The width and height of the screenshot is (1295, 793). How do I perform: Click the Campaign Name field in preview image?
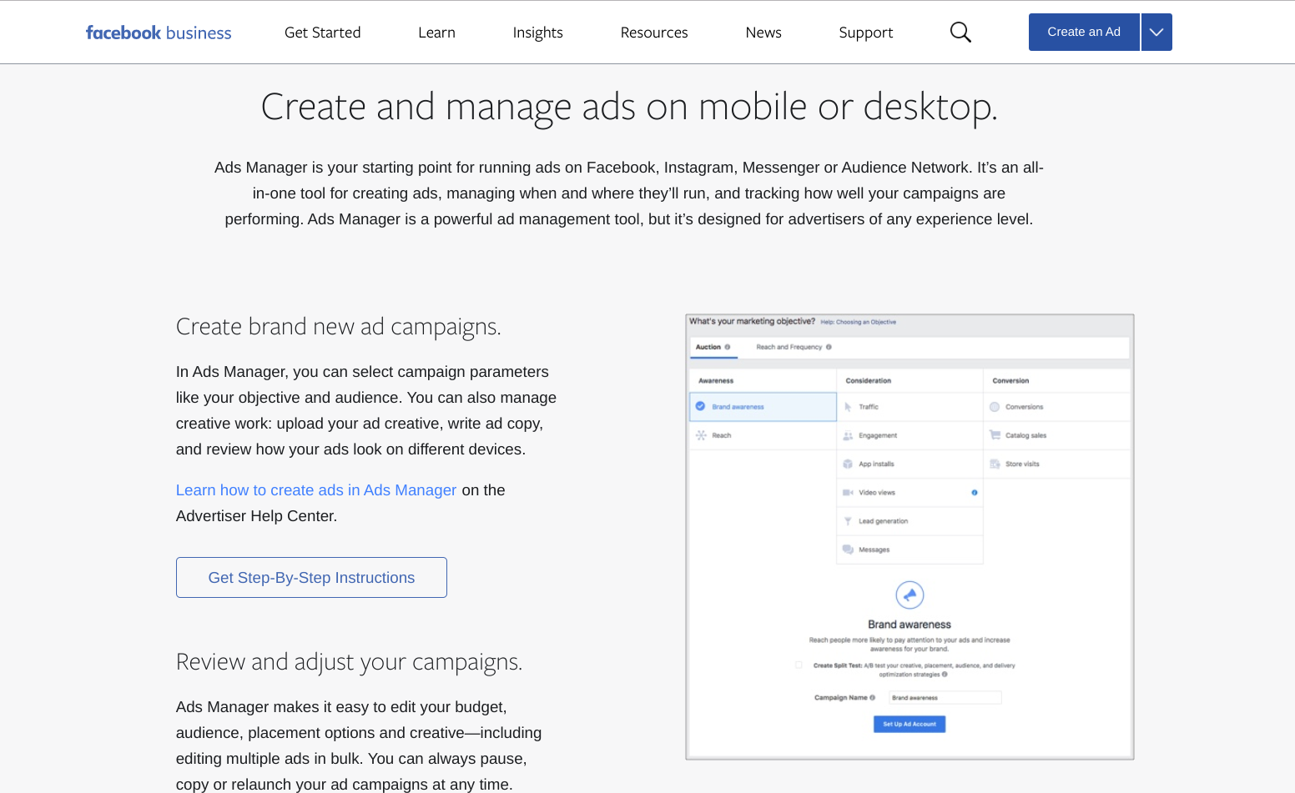pos(945,698)
